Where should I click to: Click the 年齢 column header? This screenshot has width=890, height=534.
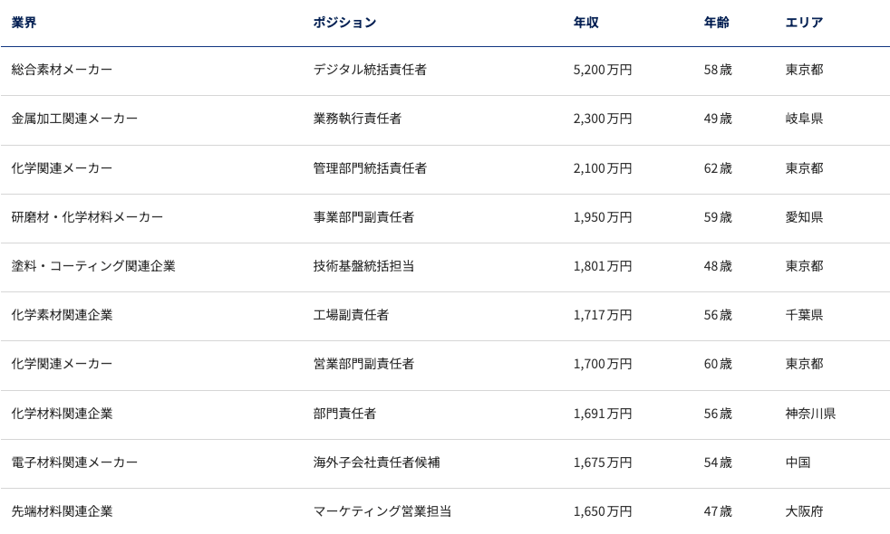coord(716,23)
